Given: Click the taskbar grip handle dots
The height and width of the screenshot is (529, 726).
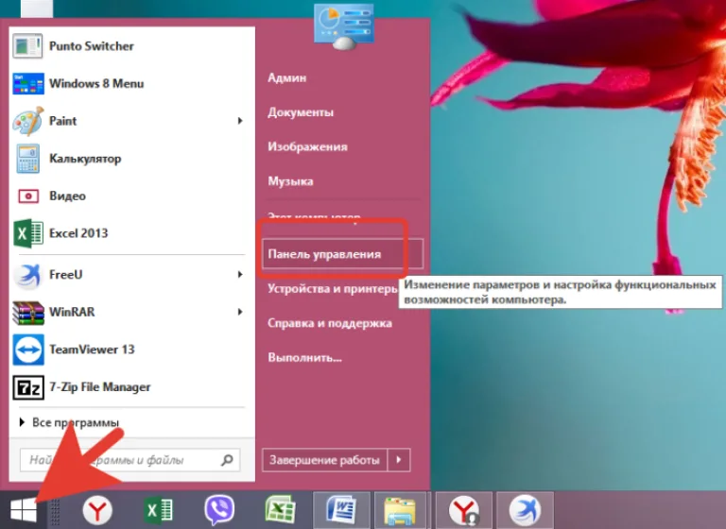Looking at the screenshot, I should pyautogui.click(x=55, y=511).
